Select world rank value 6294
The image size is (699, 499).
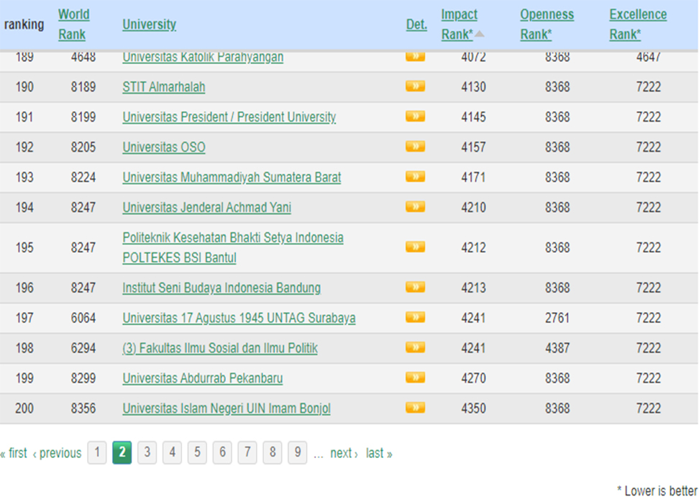point(83,348)
